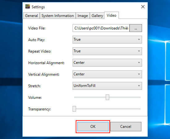Screen dimensions: 170x139
Task: Click the Video File label
Action: point(37,28)
